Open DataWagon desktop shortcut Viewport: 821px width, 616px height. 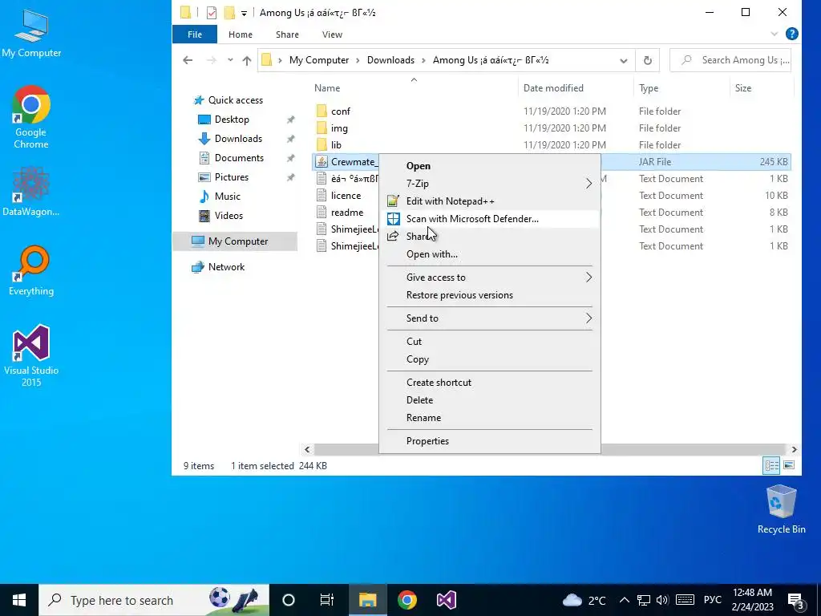31,191
